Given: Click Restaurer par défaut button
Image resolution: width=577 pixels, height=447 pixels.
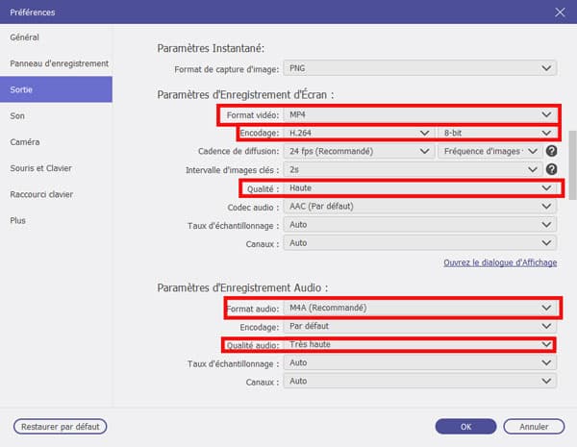Looking at the screenshot, I should (60, 426).
